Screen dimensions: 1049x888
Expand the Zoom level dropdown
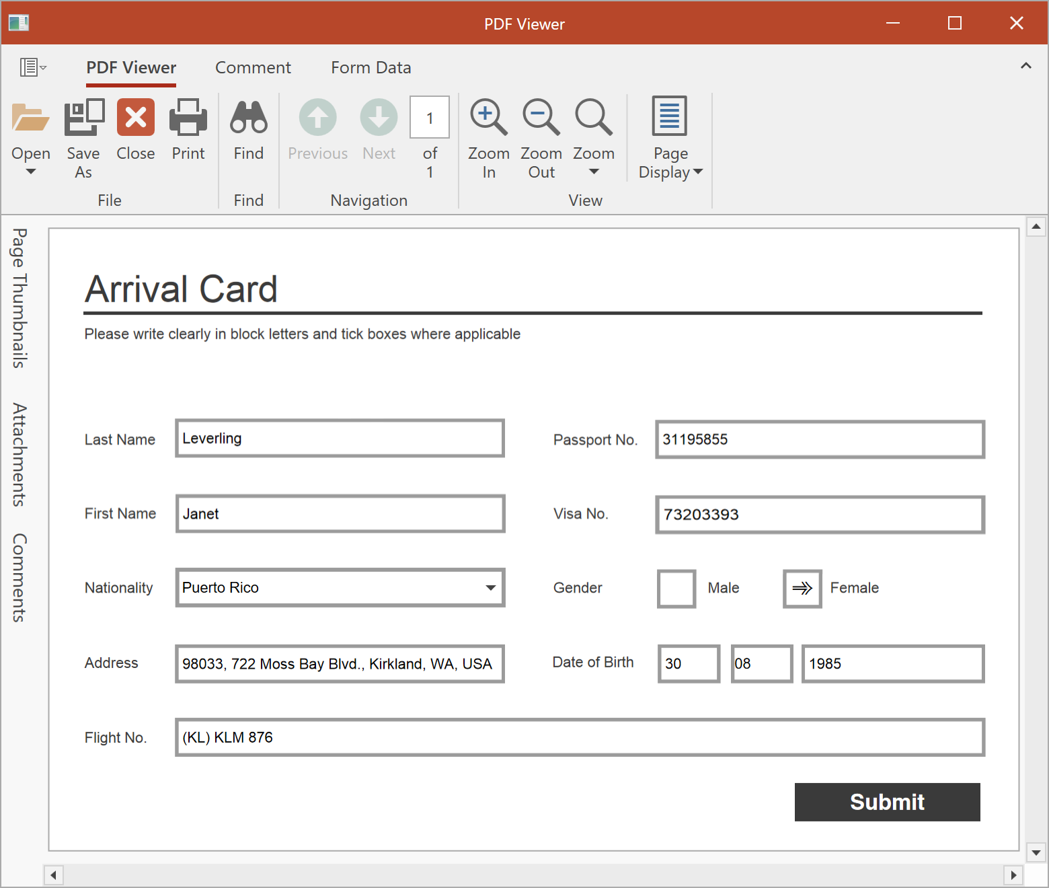click(593, 172)
